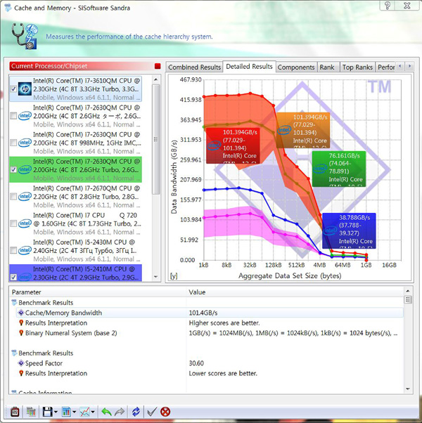Switch to the Top Ranks tab
Image resolution: width=422 pixels, height=423 pixels.
(x=357, y=67)
